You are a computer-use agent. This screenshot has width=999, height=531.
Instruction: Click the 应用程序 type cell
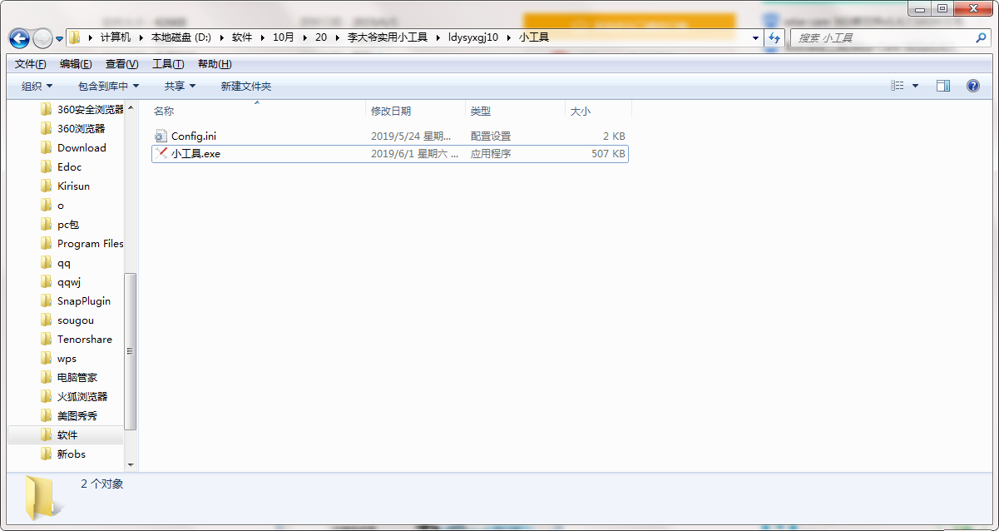(491, 154)
